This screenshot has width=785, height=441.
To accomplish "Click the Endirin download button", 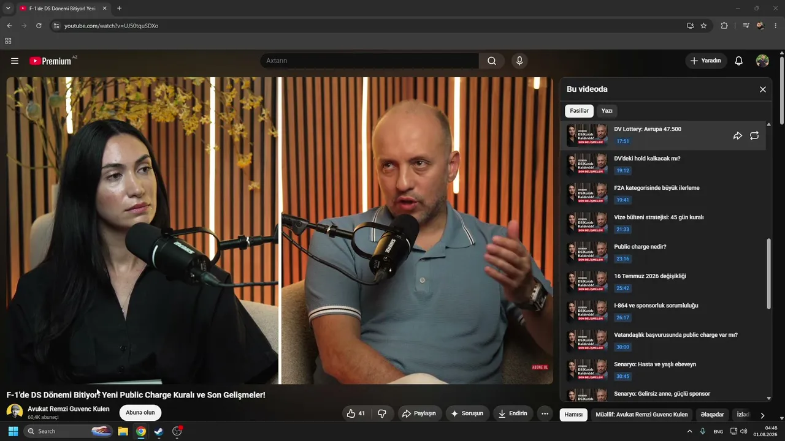I will tap(513, 413).
